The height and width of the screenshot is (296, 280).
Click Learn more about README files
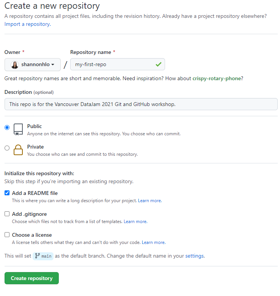coord(149,201)
